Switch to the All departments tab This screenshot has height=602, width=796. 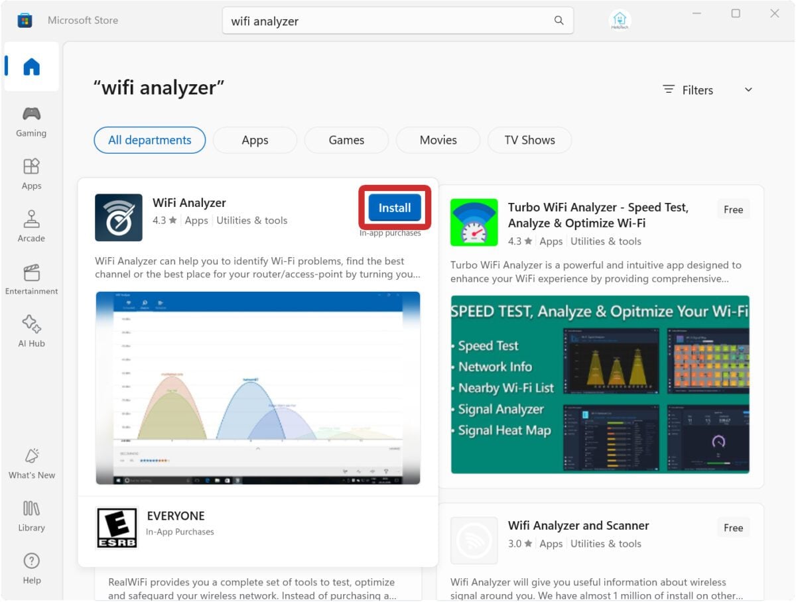click(149, 140)
